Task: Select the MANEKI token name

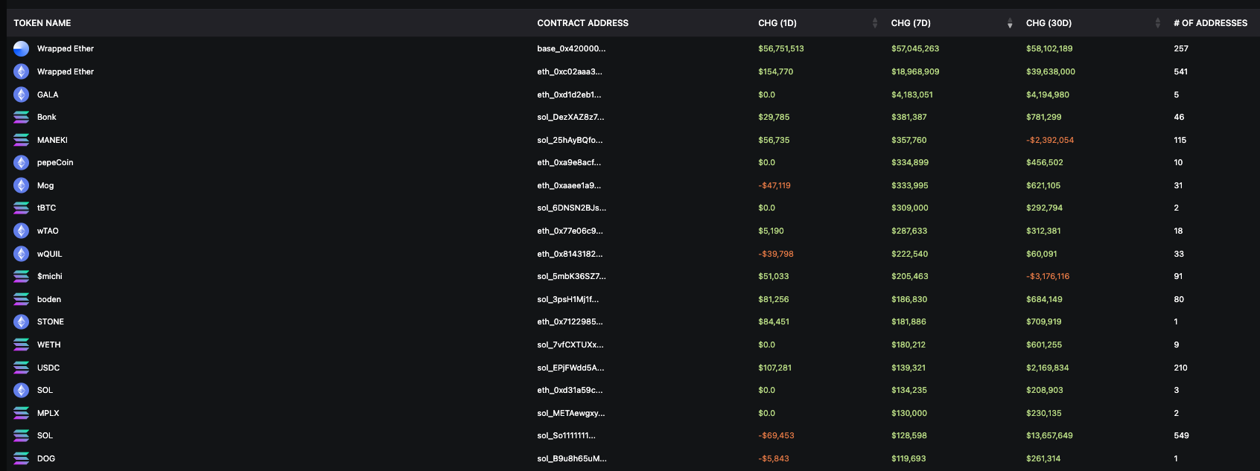Action: tap(52, 140)
